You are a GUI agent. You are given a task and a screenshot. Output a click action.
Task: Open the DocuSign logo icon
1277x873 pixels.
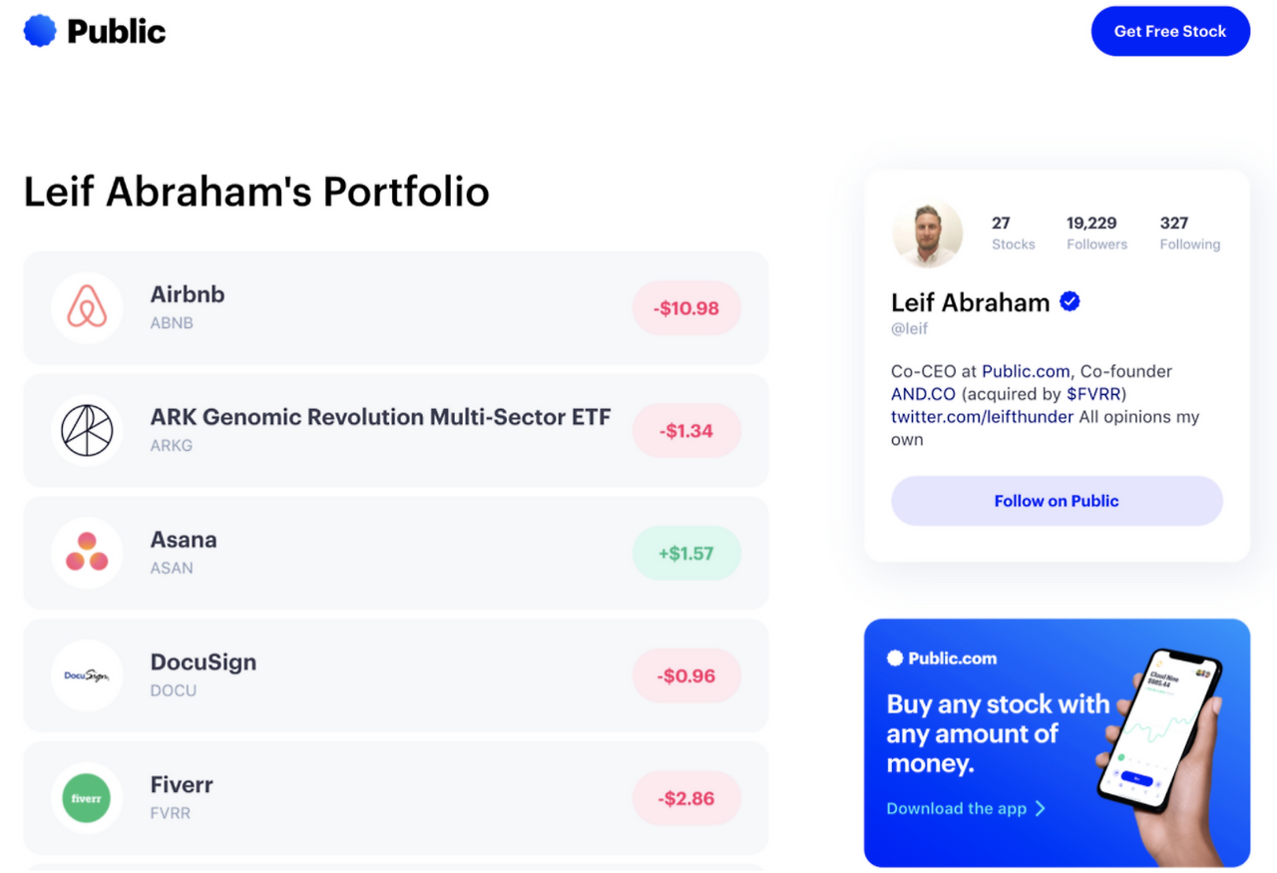click(x=87, y=675)
